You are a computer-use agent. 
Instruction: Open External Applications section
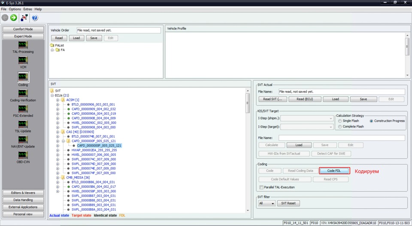[23, 207]
